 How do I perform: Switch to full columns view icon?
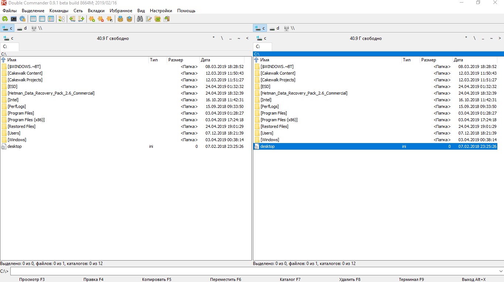[x=42, y=19]
